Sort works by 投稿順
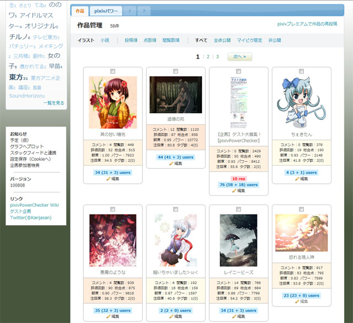 [131, 40]
